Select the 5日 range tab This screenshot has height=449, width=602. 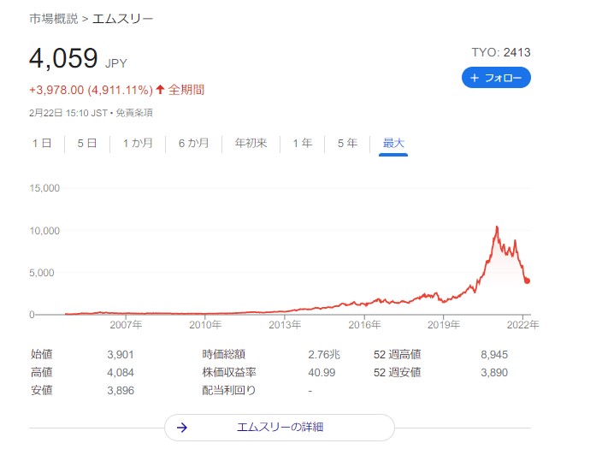pos(86,144)
